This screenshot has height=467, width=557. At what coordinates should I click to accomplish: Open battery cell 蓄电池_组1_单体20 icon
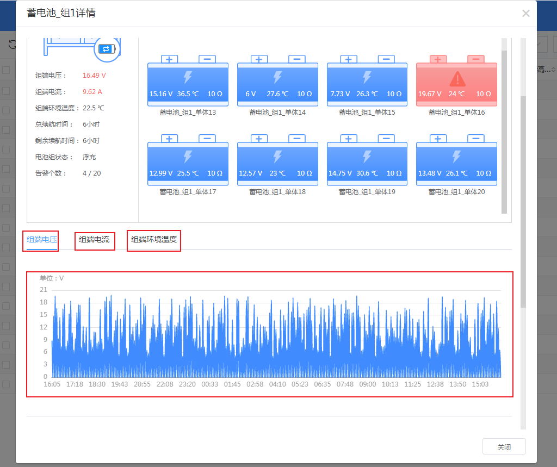pos(456,160)
